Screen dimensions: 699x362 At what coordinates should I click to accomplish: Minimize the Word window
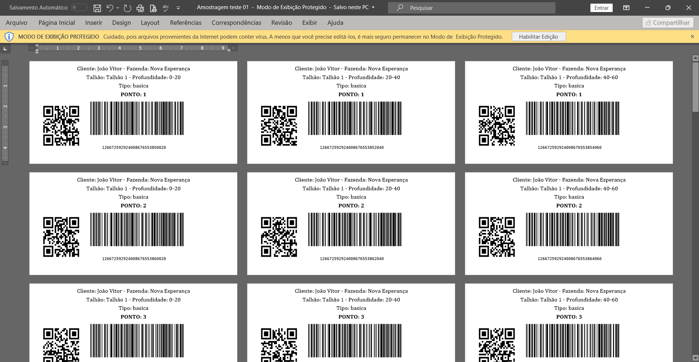[647, 8]
